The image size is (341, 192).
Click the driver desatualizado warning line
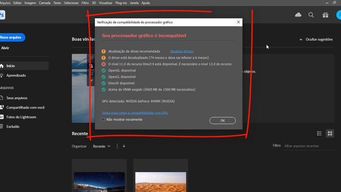tap(159, 58)
